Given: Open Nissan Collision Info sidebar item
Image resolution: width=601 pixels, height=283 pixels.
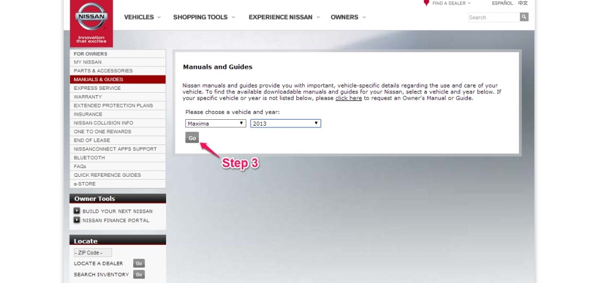Looking at the screenshot, I should [x=117, y=123].
